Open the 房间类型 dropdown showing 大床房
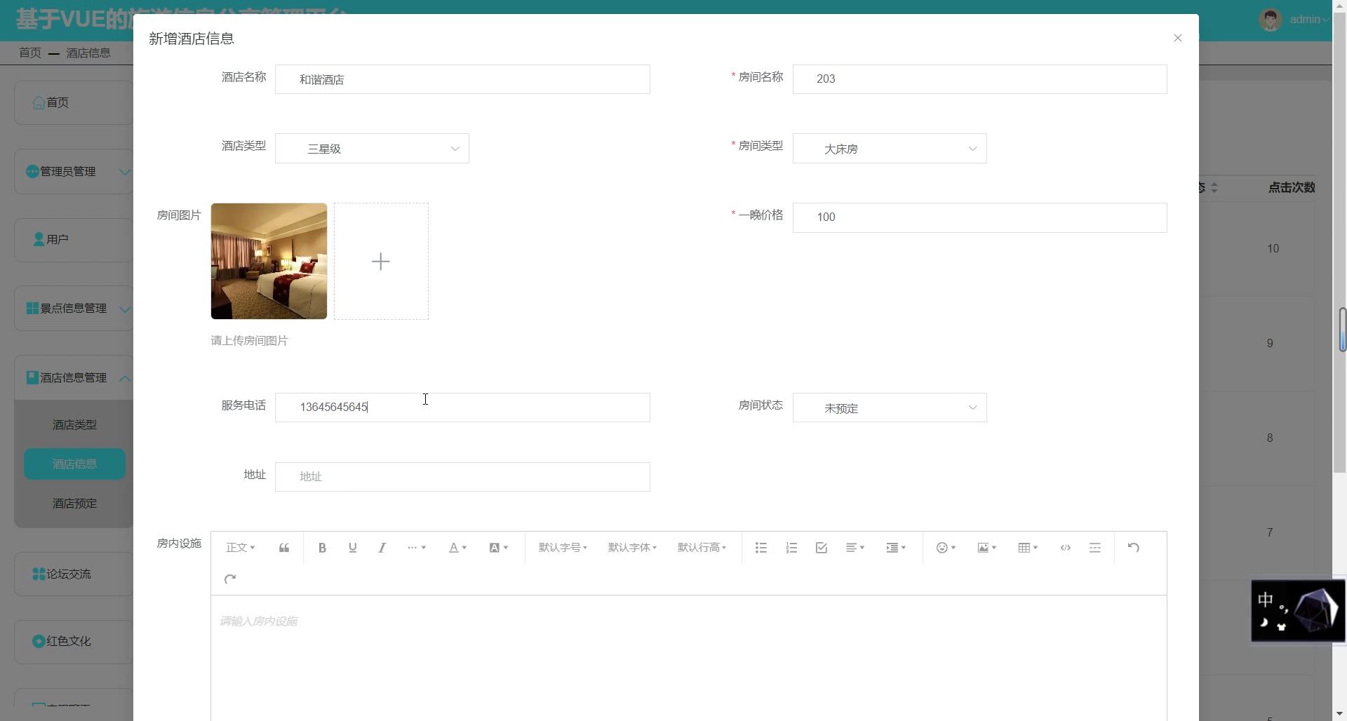The height and width of the screenshot is (721, 1347). point(889,149)
